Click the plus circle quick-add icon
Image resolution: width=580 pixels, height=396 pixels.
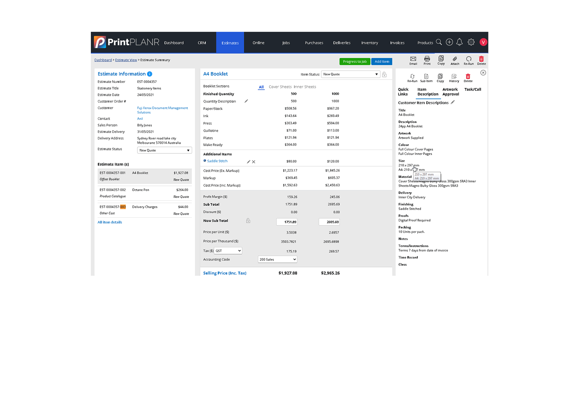pyautogui.click(x=449, y=42)
